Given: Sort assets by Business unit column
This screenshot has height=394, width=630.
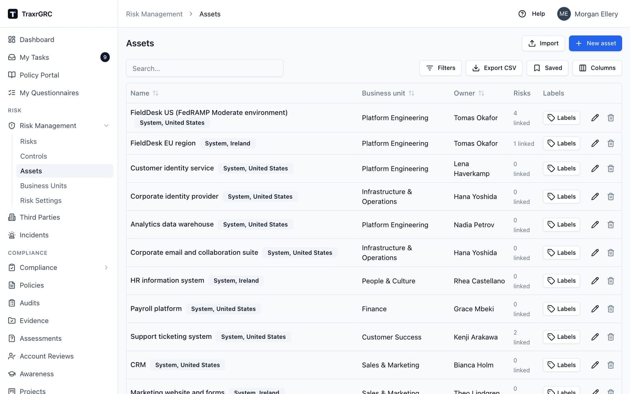Looking at the screenshot, I should 388,93.
